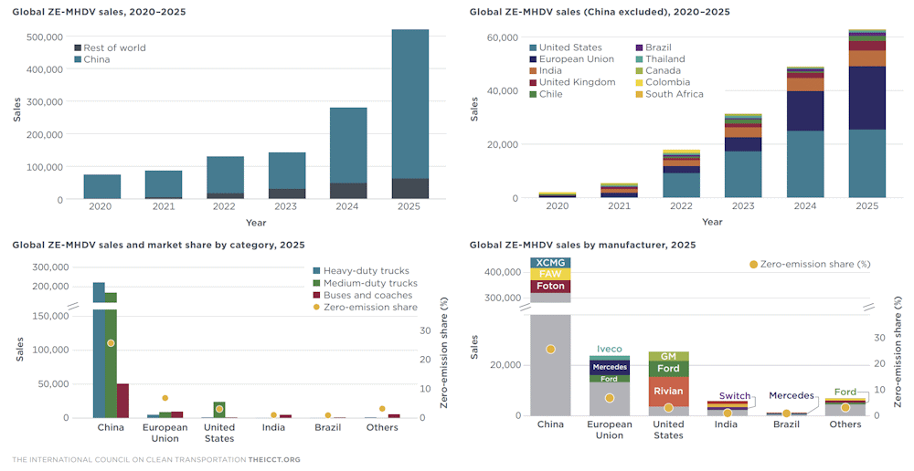The image size is (914, 471).
Task: Select the 2023 bar in China-excluded sales chart
Action: (x=743, y=156)
